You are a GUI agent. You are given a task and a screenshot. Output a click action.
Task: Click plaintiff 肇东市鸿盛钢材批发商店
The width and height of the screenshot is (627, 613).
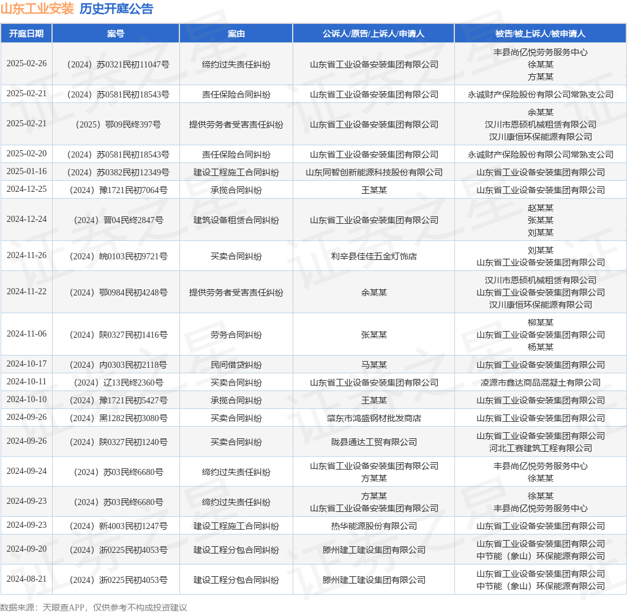coord(374,419)
